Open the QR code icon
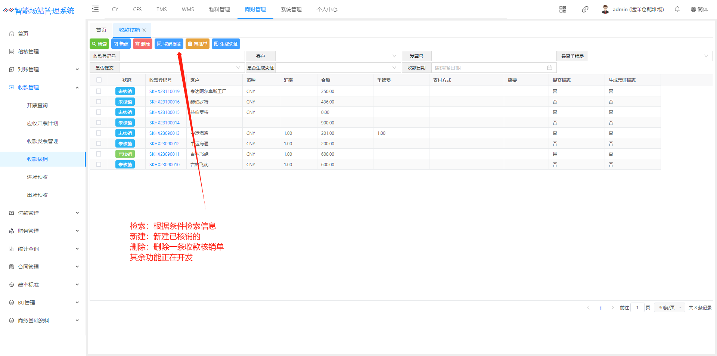 (x=562, y=9)
